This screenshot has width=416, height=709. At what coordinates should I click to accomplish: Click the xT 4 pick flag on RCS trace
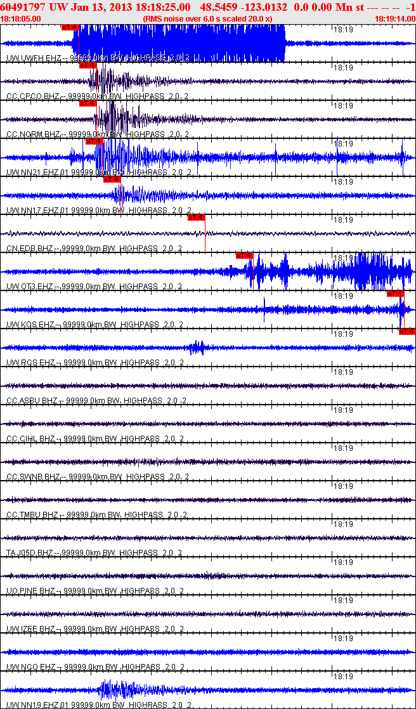click(407, 332)
